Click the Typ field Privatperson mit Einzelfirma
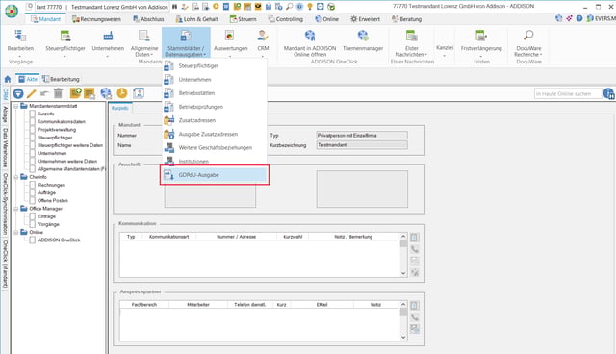Image resolution: width=616 pixels, height=354 pixels. click(x=362, y=135)
